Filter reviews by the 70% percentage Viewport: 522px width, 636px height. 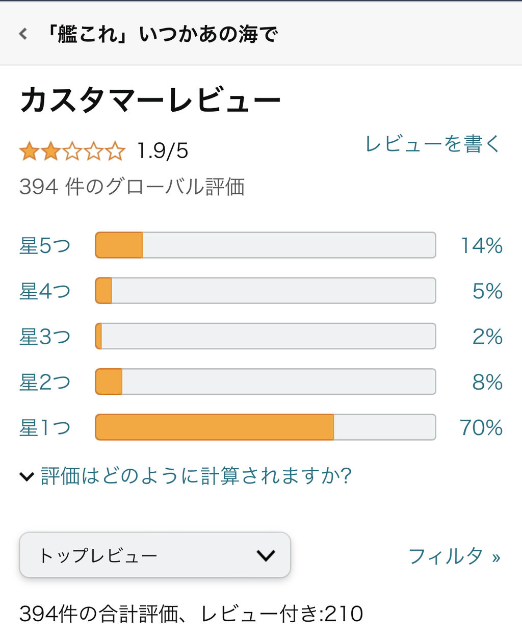(481, 427)
